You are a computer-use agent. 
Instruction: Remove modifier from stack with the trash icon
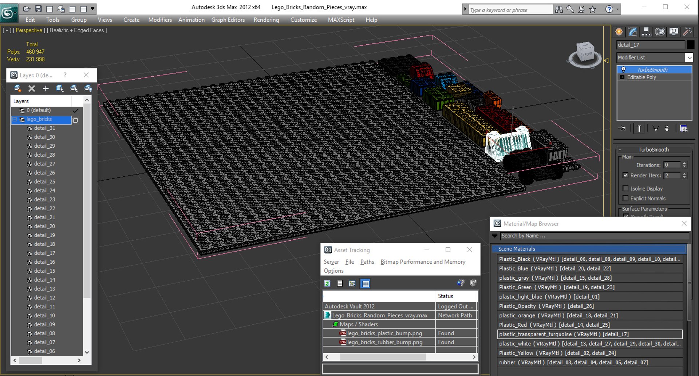[x=667, y=128]
